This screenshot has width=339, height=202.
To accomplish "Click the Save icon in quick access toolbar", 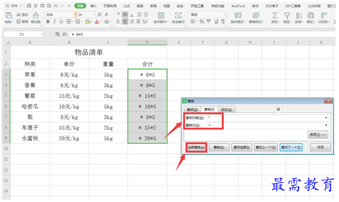I will point(29,6).
